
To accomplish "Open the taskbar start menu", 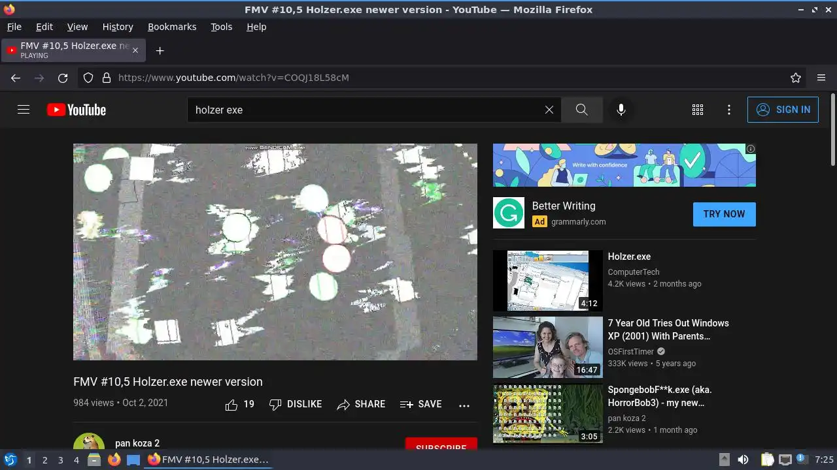I will (x=10, y=460).
